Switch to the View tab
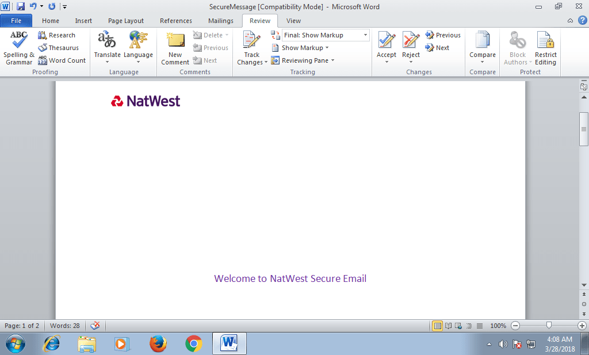This screenshot has height=355, width=589. click(293, 21)
